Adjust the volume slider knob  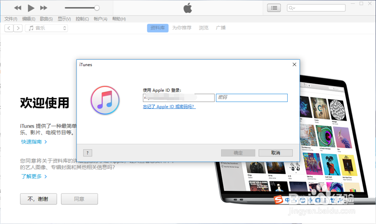97,7
